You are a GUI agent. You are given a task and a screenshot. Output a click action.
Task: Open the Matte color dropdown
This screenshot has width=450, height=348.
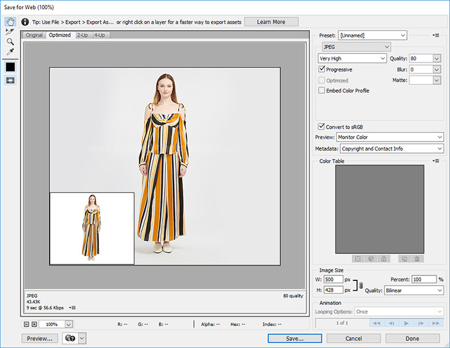(x=437, y=80)
